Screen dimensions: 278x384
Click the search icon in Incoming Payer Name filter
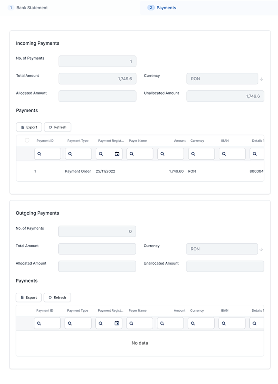132,154
